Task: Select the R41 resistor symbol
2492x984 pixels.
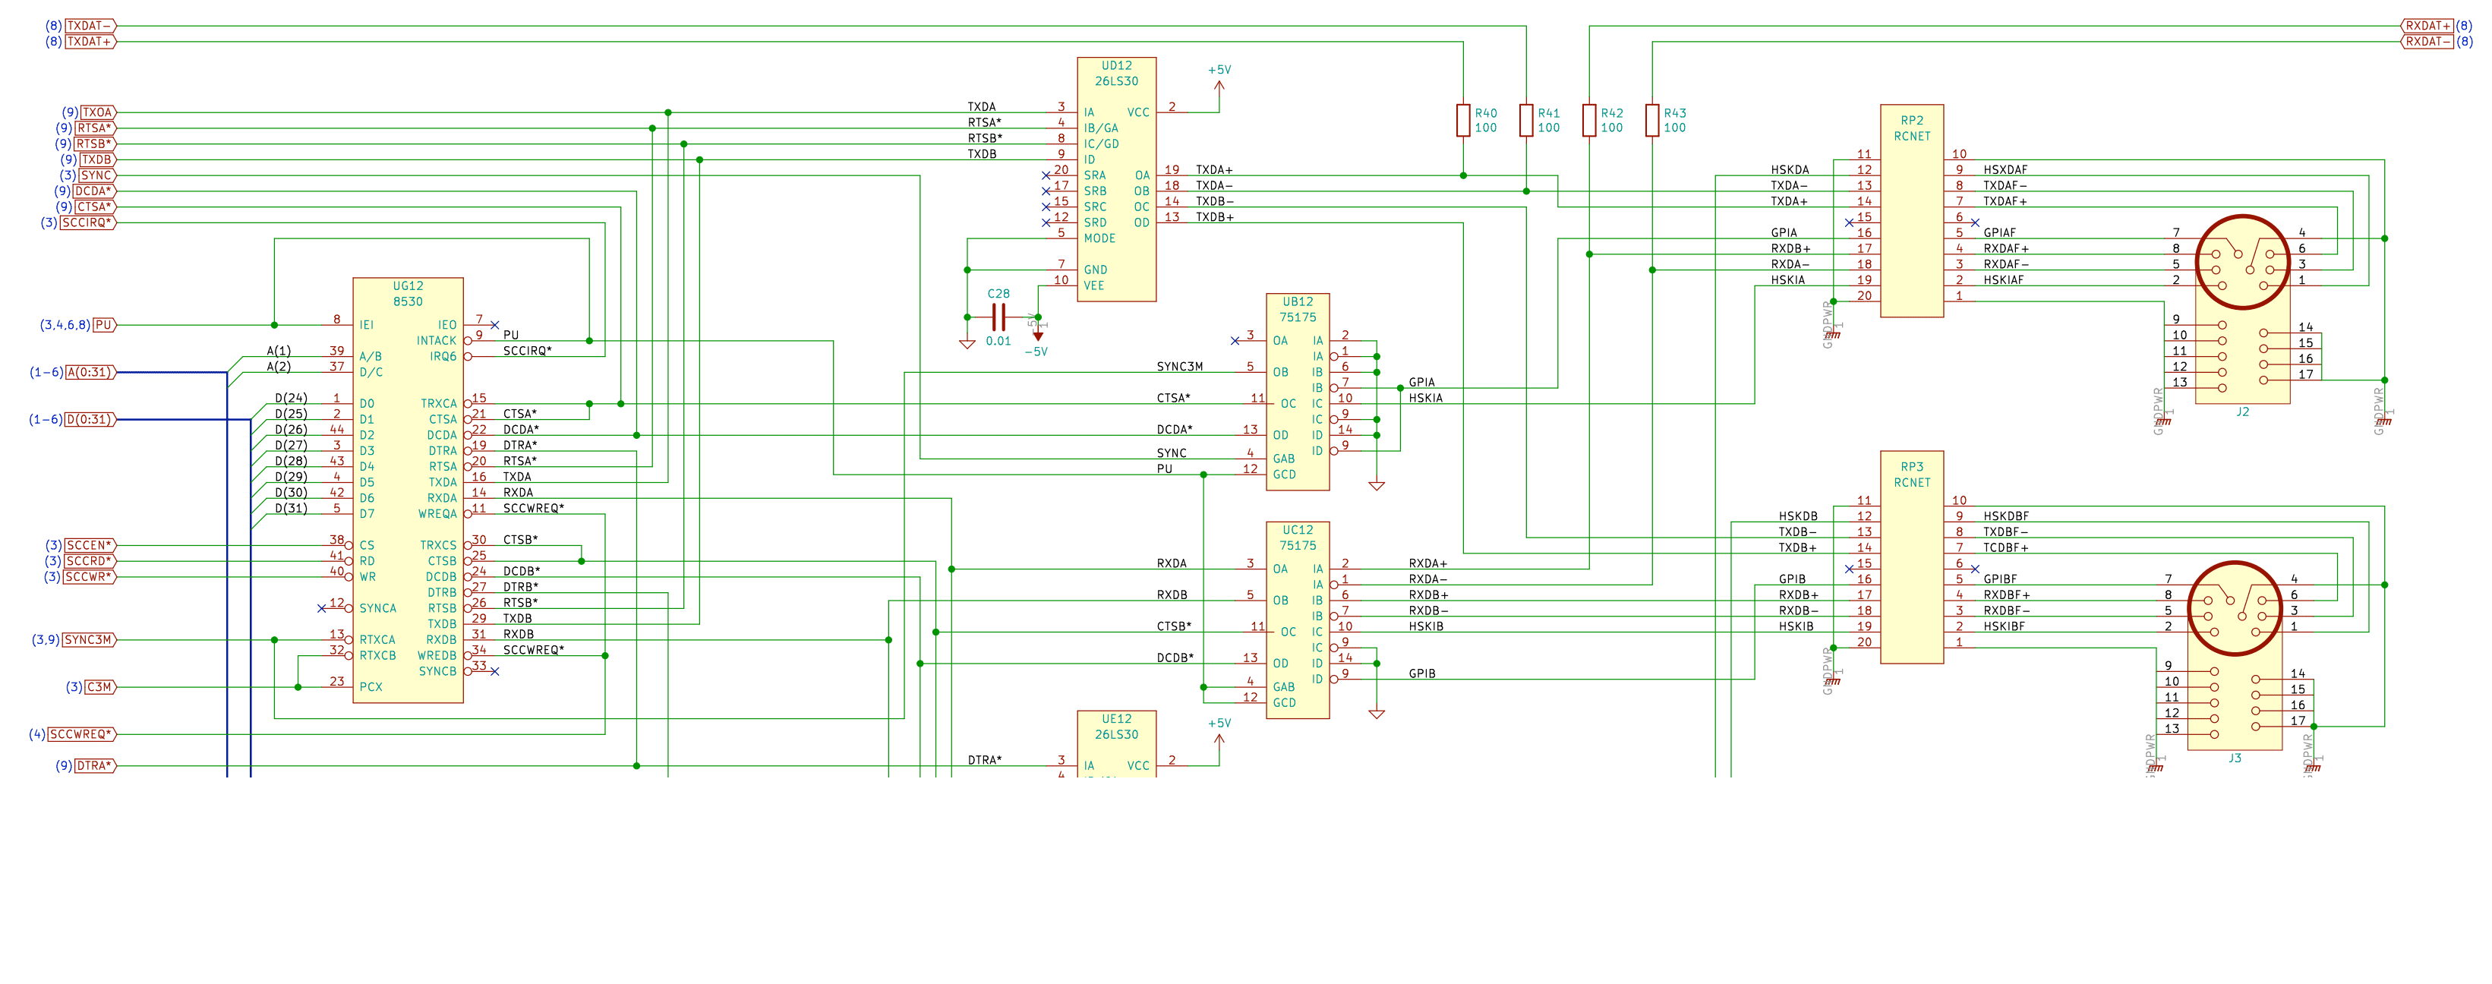Action: coord(1525,120)
